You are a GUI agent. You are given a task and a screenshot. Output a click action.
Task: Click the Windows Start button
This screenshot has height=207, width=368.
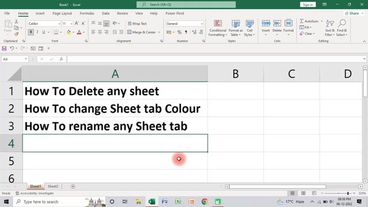[x=6, y=202]
